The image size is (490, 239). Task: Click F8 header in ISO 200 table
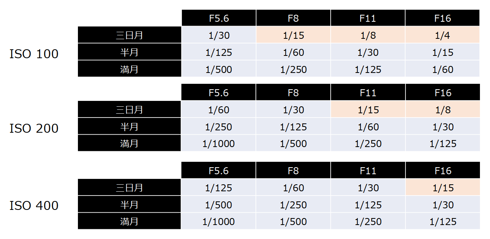(x=293, y=93)
